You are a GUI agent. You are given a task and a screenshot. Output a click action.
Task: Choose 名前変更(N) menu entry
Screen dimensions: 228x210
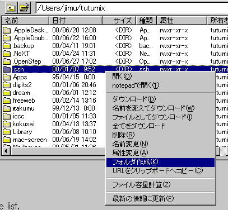tap(160, 144)
